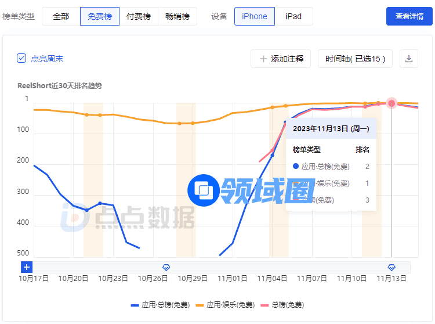The image size is (435, 324).
Task: Switch device to iPad
Action: (293, 16)
